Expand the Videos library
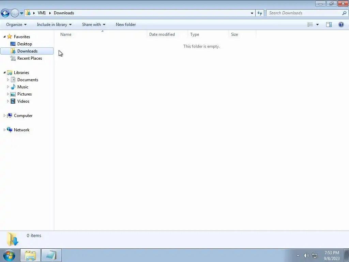The image size is (349, 262). [8, 101]
